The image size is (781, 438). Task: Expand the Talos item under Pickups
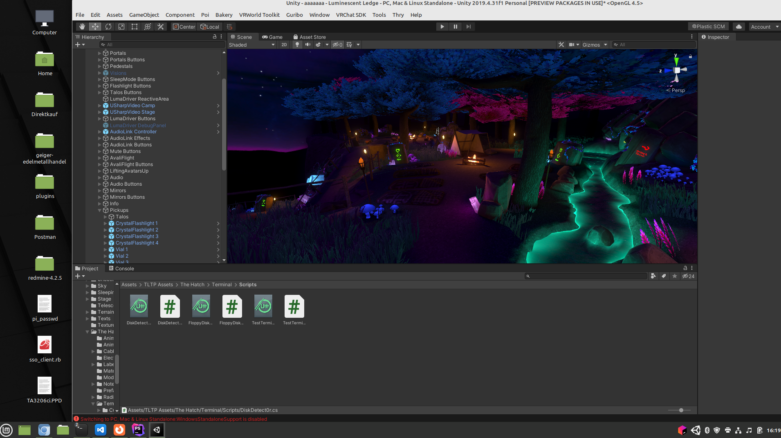[105, 217]
